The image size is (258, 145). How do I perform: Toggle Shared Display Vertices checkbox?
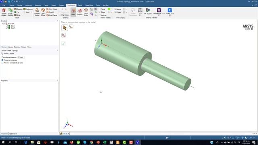100,15
